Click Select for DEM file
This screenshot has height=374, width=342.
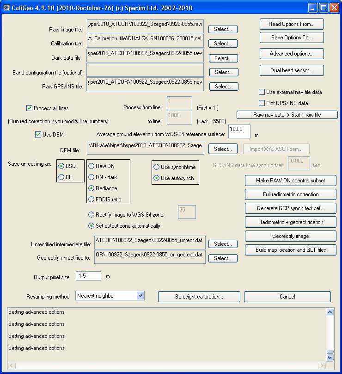223,149
